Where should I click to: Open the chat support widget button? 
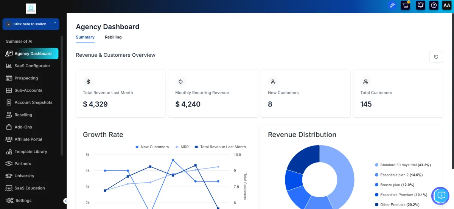(440, 195)
